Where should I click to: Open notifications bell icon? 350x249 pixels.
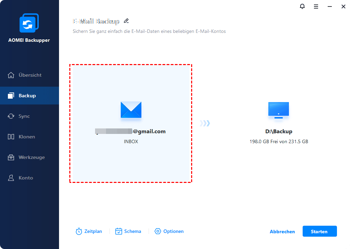(x=302, y=7)
